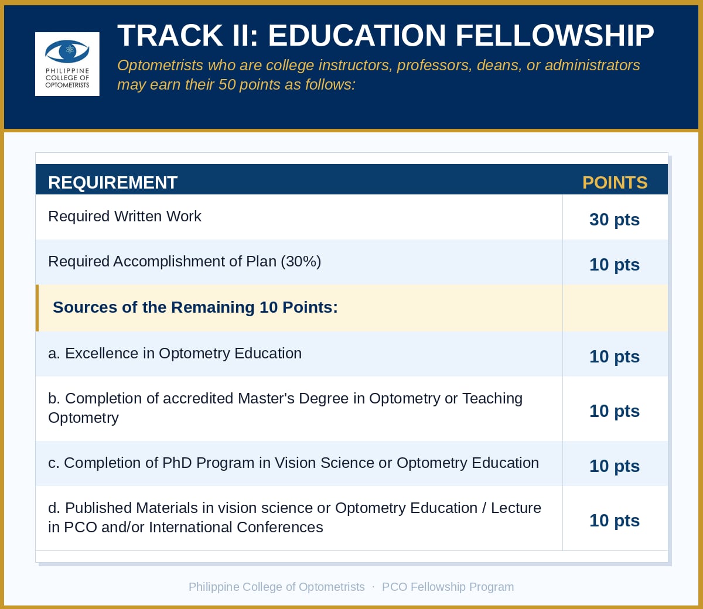Click the yellow italic subtitle about college instructors
The height and width of the screenshot is (609, 703).
coord(378,75)
